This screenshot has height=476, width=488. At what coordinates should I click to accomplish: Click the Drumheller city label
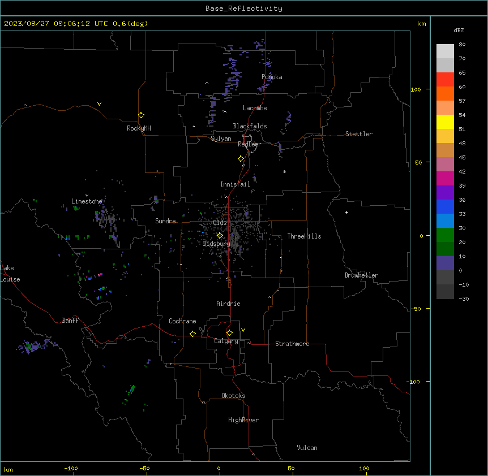(x=361, y=275)
